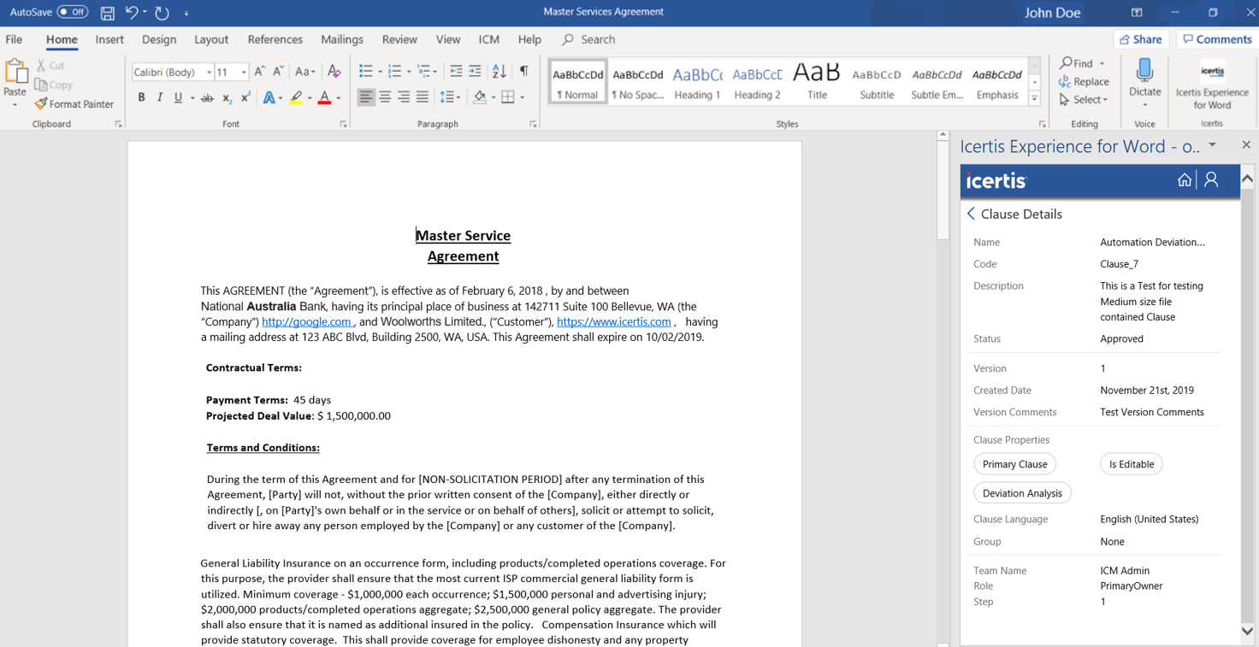Open the Change Case dropdown
This screenshot has height=647, width=1259.
305,72
